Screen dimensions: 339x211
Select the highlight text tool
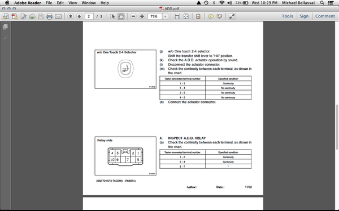click(219, 16)
